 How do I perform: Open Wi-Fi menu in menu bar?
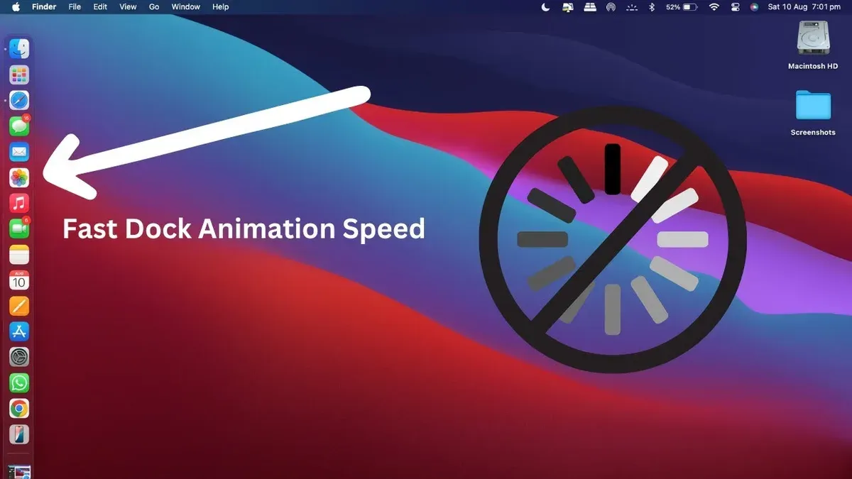pos(714,6)
